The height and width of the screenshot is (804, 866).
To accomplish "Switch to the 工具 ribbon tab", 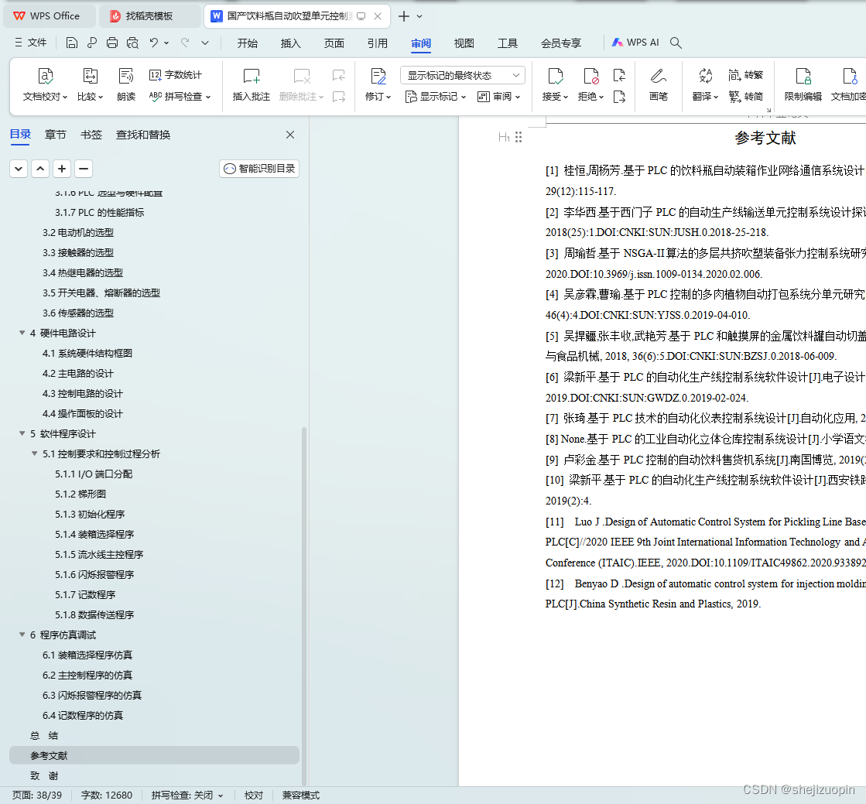I will (508, 43).
